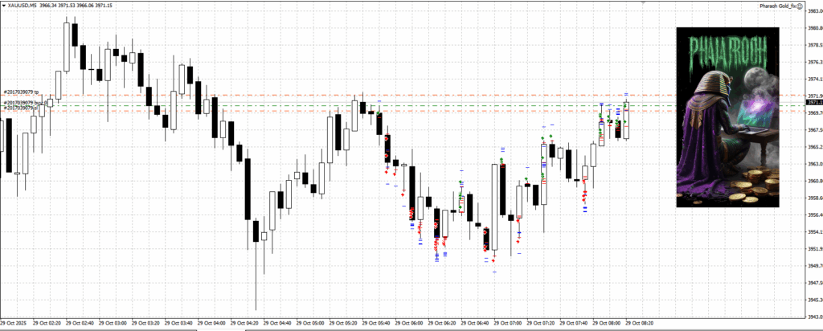823x331 pixels.
Task: Click the 3943.0 label on price axis
Action: click(812, 317)
